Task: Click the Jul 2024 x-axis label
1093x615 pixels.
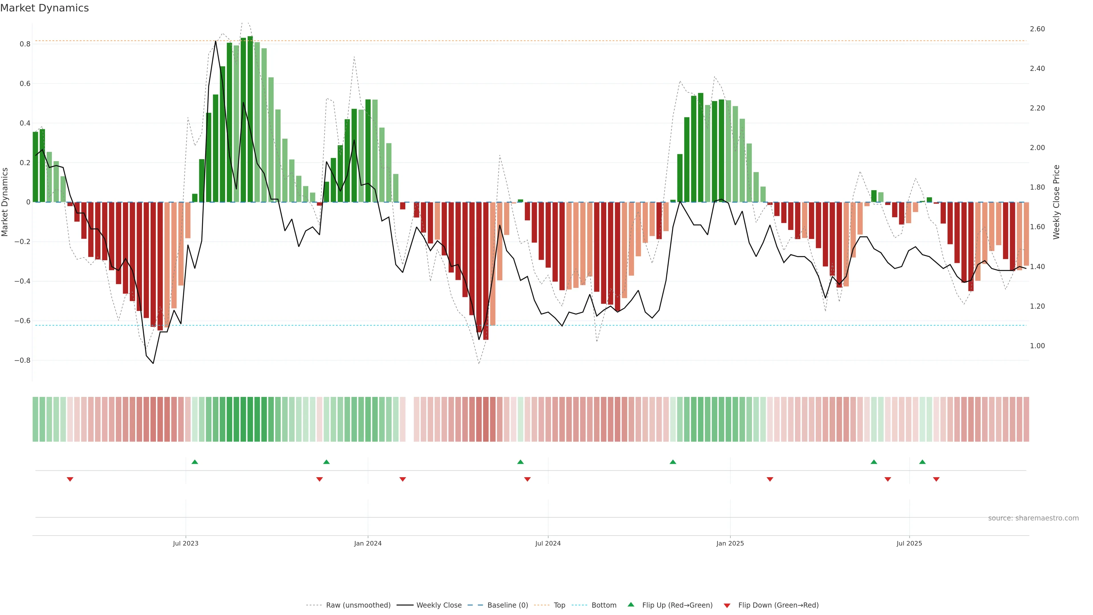Action: (548, 543)
